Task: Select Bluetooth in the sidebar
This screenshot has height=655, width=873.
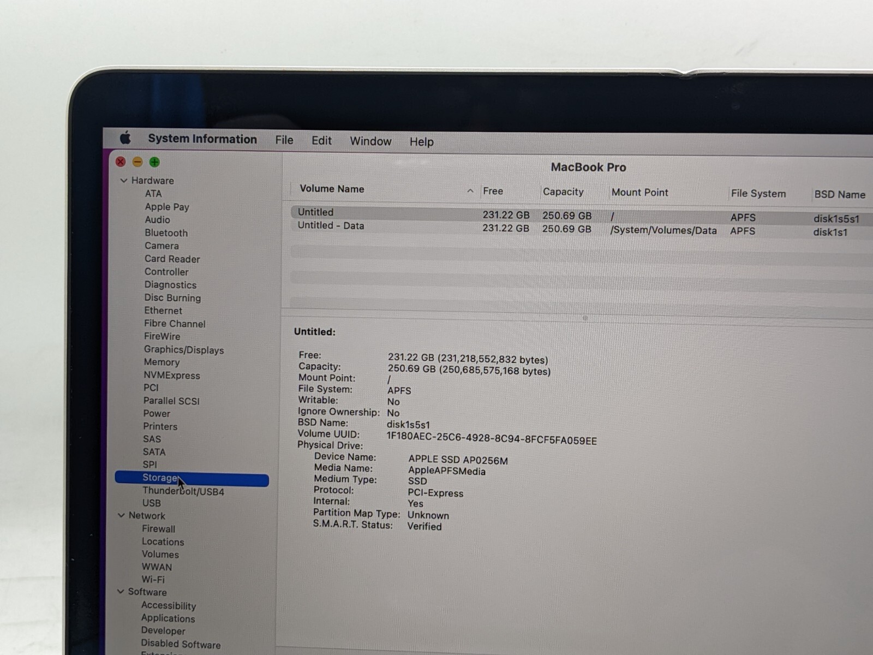Action: point(166,233)
